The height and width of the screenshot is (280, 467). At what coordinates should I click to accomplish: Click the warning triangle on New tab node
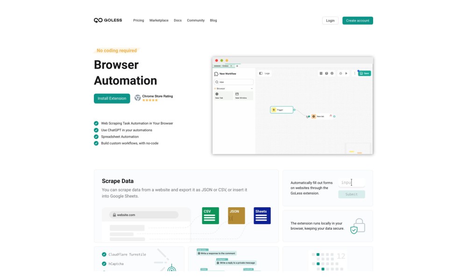pos(331,115)
